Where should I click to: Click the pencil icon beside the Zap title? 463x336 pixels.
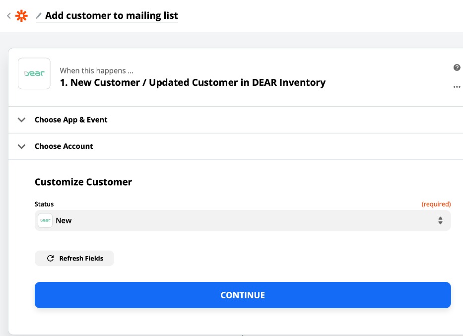[x=39, y=16]
